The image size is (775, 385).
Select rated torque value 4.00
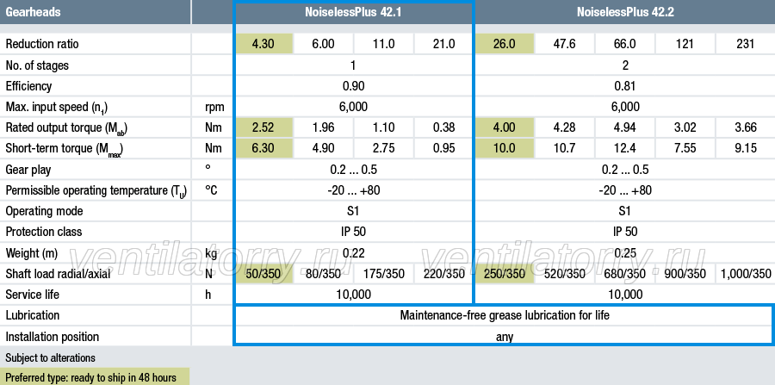click(x=504, y=127)
